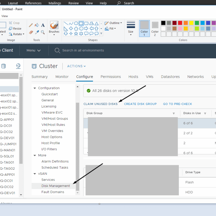The width and height of the screenshot is (216, 216).
Task: Open the storage view icon in navigator
Action: 4,66
